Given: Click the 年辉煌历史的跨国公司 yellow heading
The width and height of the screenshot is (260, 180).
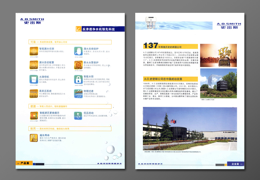Looking at the screenshot, I should pos(170,47).
